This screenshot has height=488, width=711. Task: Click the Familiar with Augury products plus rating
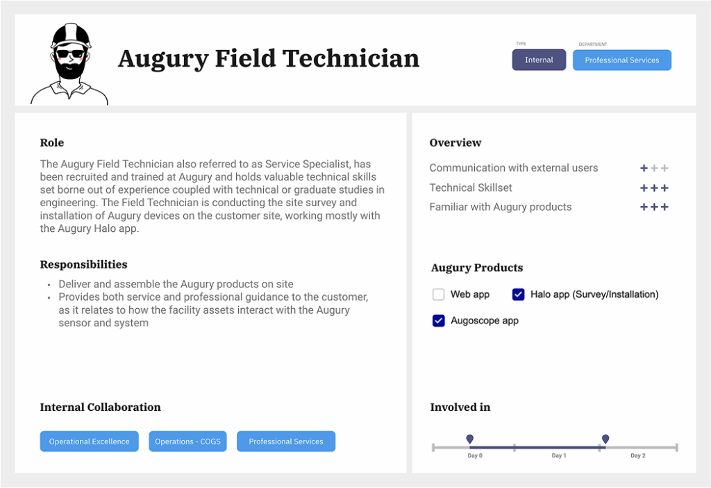[x=654, y=208]
